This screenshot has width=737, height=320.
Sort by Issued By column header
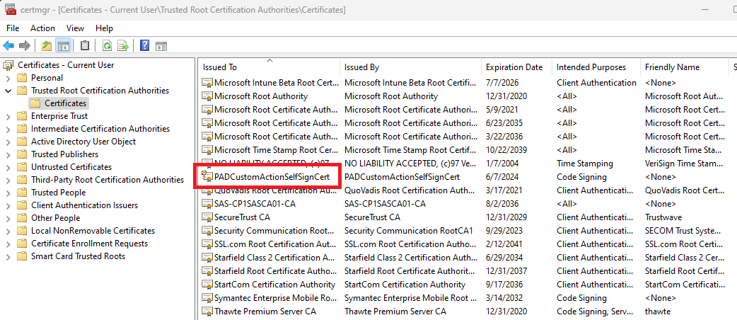(x=411, y=67)
